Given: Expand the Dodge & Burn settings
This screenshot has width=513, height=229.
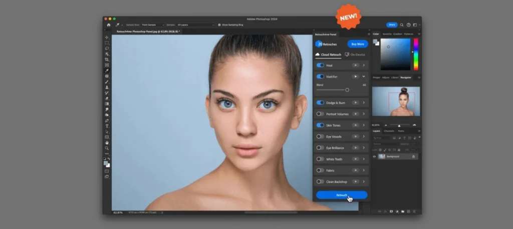Looking at the screenshot, I should click(x=364, y=102).
